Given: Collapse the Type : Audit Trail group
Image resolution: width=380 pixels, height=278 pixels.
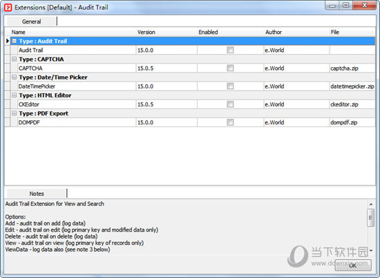Looking at the screenshot, I should point(15,41).
